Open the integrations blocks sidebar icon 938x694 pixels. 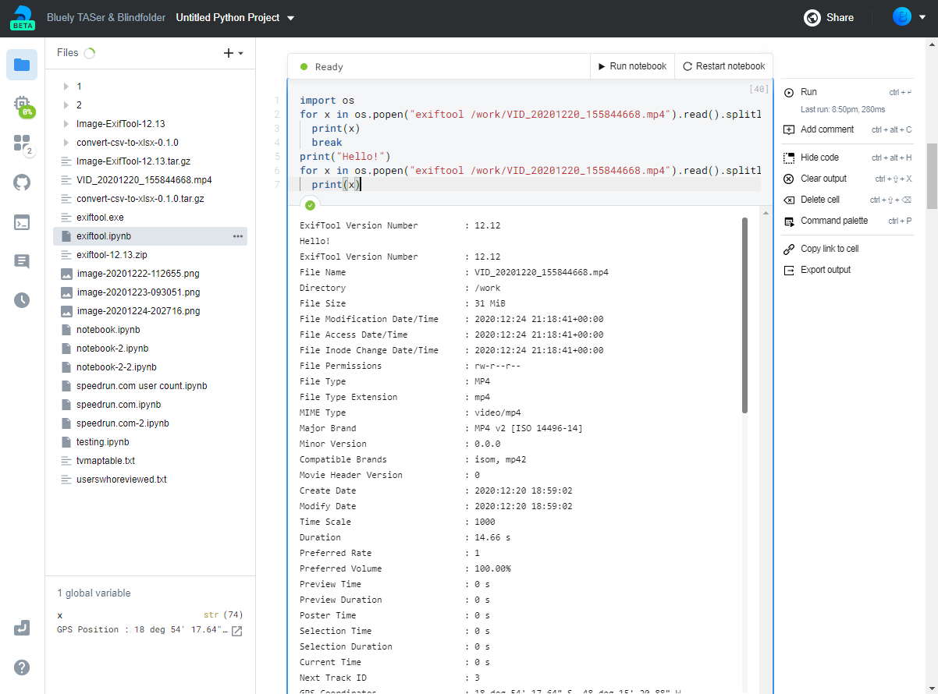coord(22,143)
